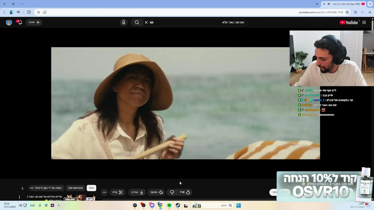Viewport: 374px width, 210px height.
Task: Open Chrome extensions puzzle icon
Action: click(x=29, y=12)
